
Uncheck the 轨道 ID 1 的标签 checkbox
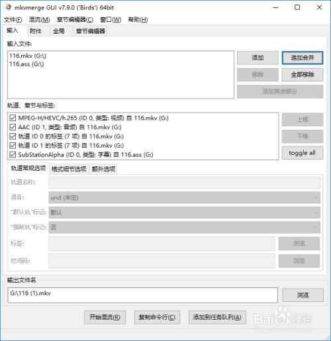[x=13, y=146]
